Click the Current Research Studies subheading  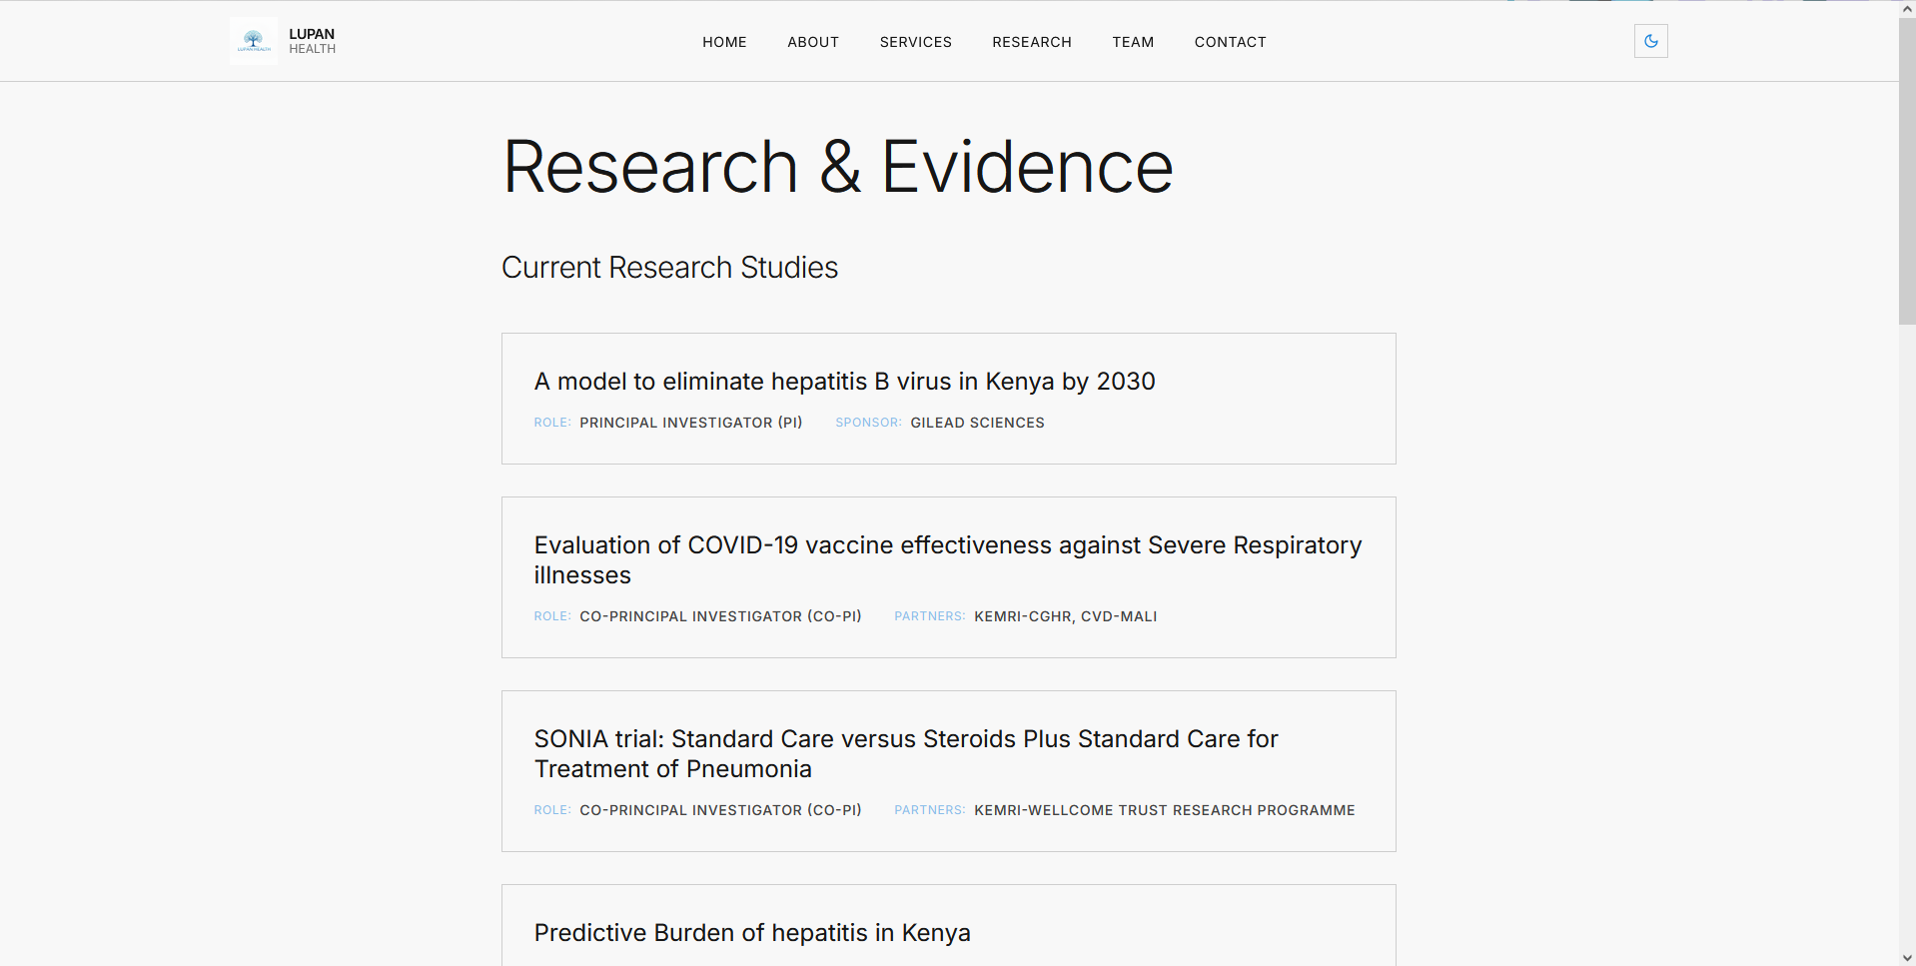669,267
